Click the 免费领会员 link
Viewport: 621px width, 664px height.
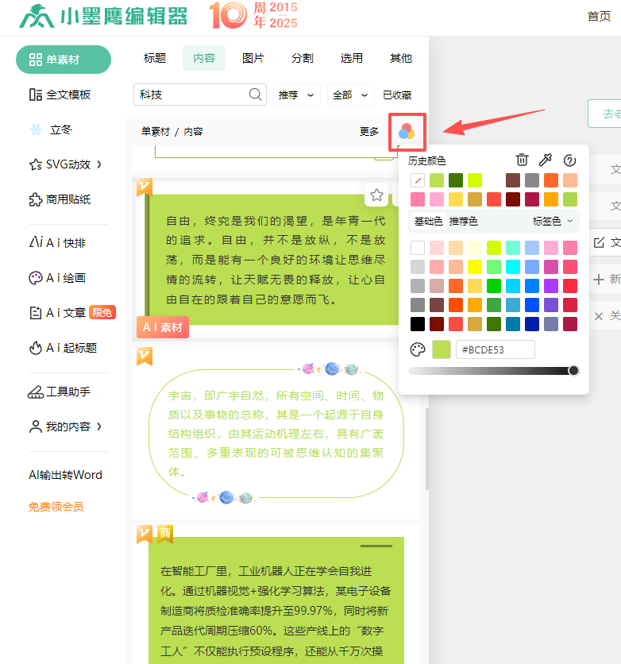56,507
